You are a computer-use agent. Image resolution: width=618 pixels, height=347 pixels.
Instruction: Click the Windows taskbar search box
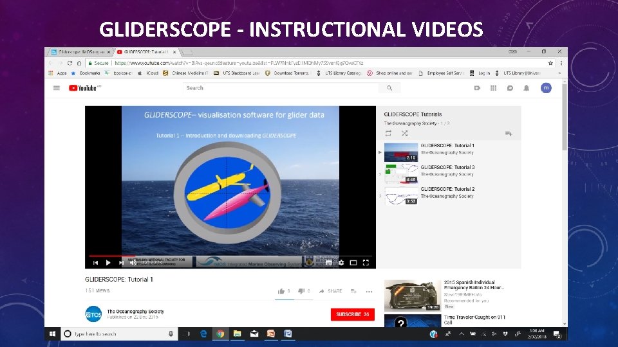click(120, 334)
